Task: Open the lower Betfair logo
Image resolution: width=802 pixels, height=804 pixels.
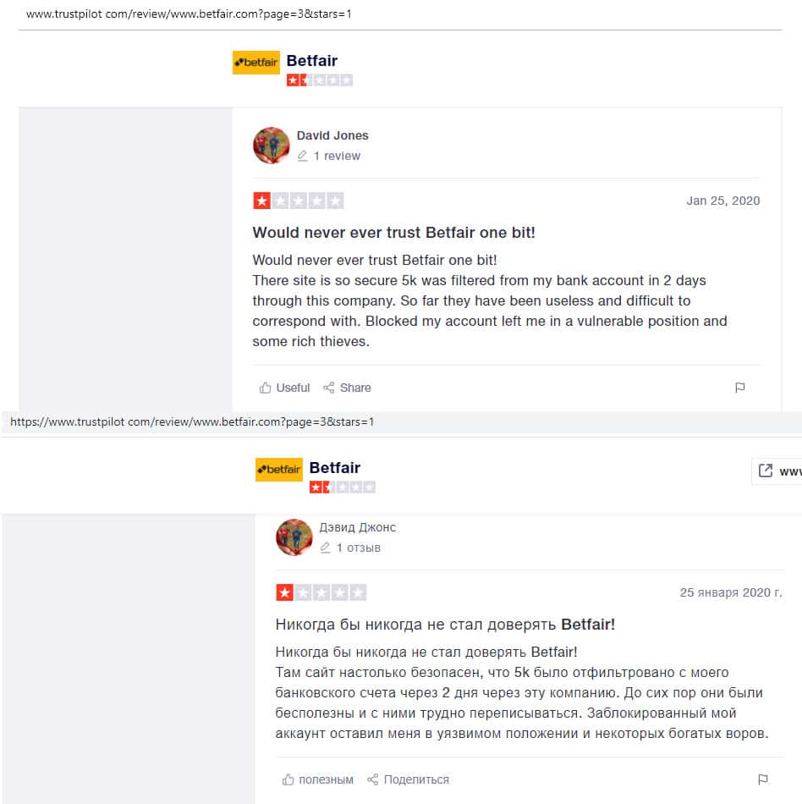Action: point(279,470)
